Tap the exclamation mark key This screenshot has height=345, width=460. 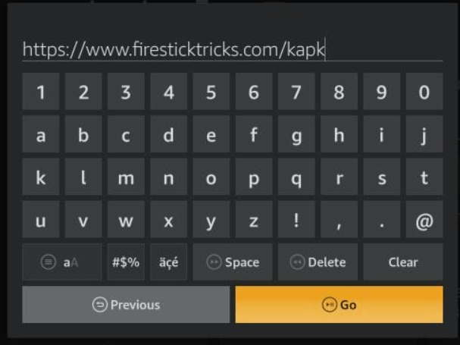click(x=296, y=219)
